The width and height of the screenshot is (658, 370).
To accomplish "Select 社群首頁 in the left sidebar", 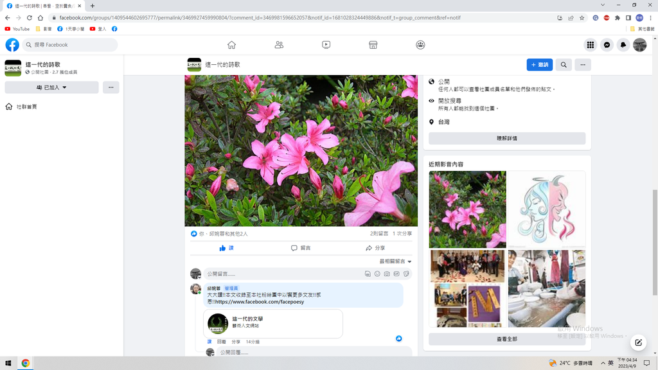I will 26,107.
